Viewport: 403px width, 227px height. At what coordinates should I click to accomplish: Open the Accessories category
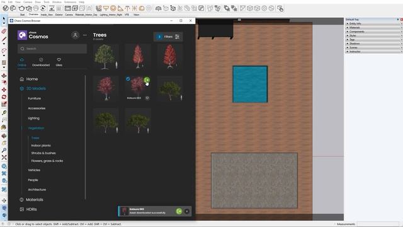(x=37, y=108)
